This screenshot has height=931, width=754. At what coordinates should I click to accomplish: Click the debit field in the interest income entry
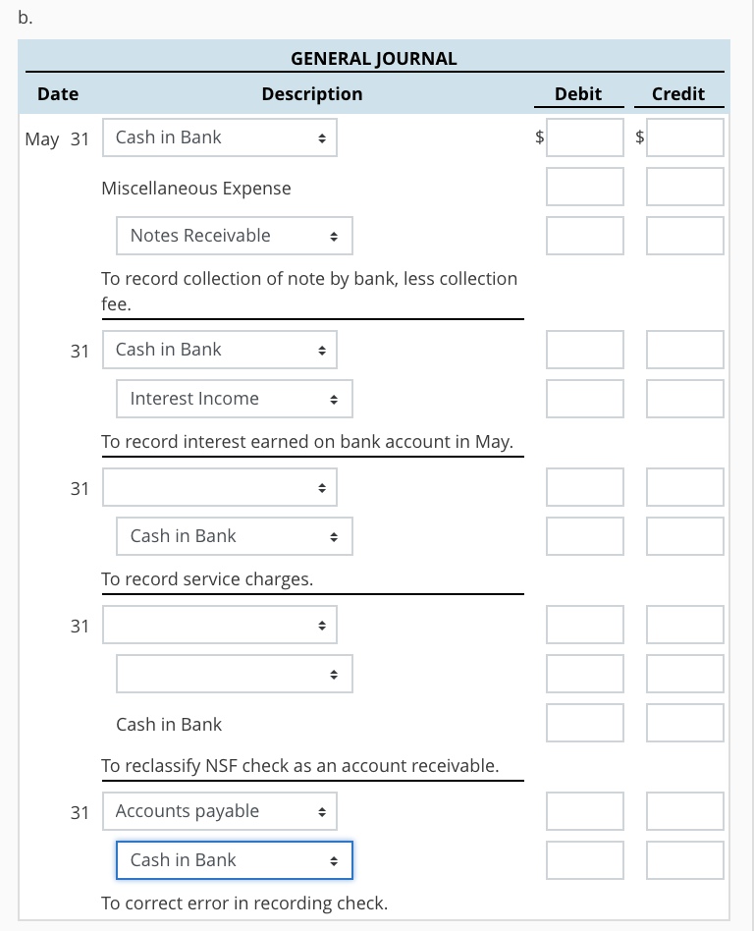584,350
